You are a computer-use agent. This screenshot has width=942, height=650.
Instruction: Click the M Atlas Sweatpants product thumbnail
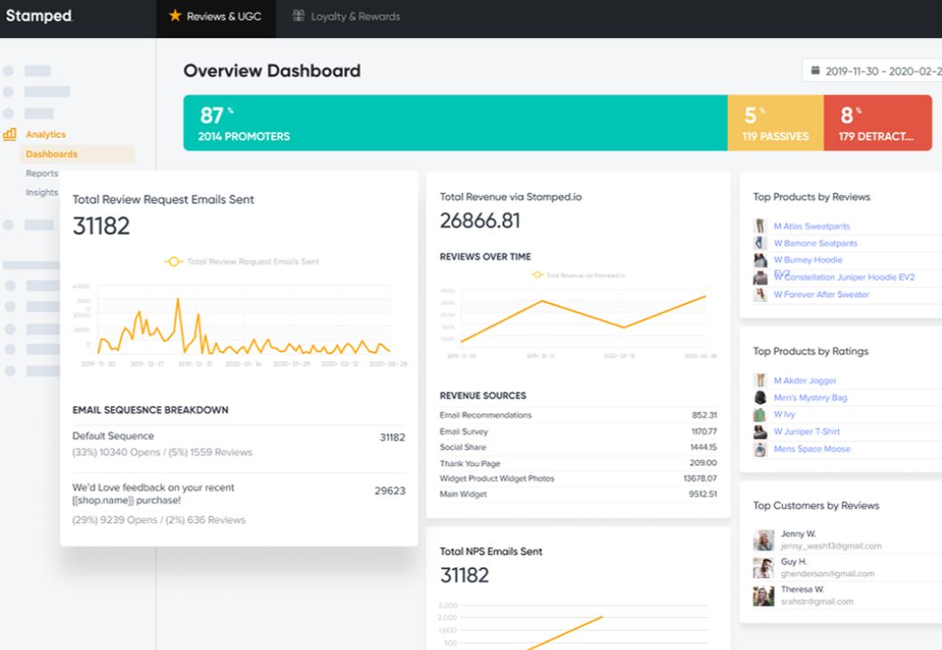[759, 226]
